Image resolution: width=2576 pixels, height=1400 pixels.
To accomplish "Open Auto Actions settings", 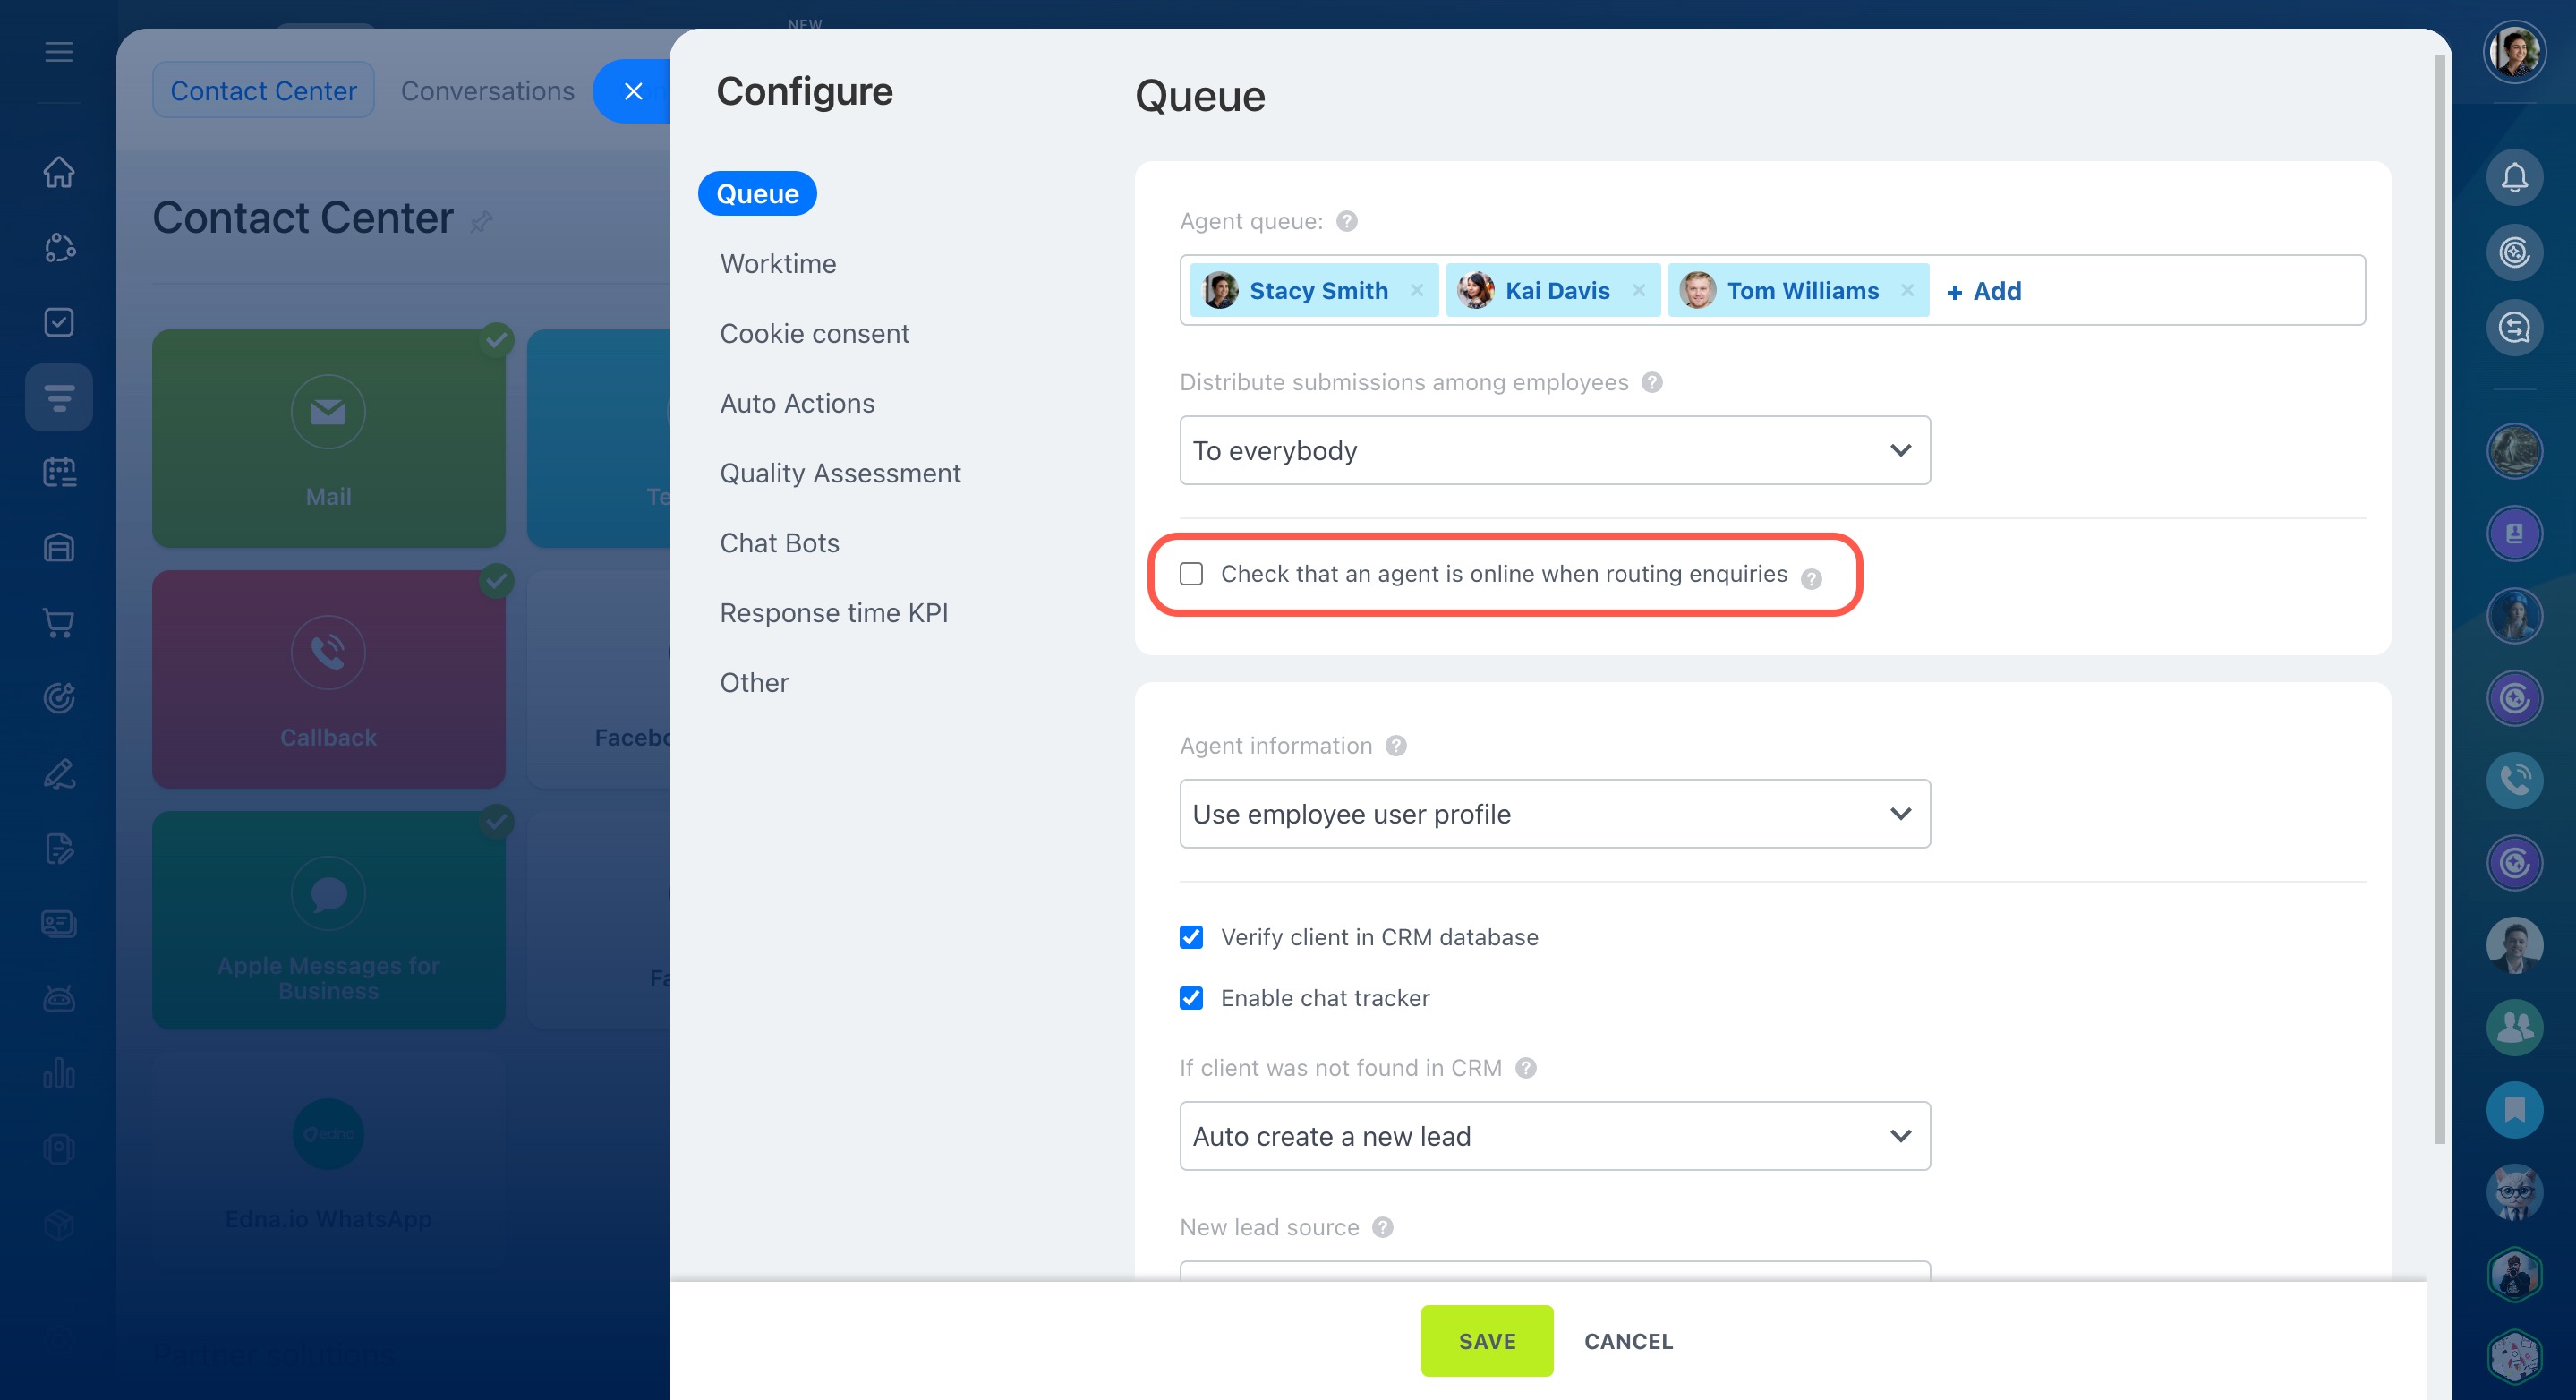I will (x=797, y=404).
